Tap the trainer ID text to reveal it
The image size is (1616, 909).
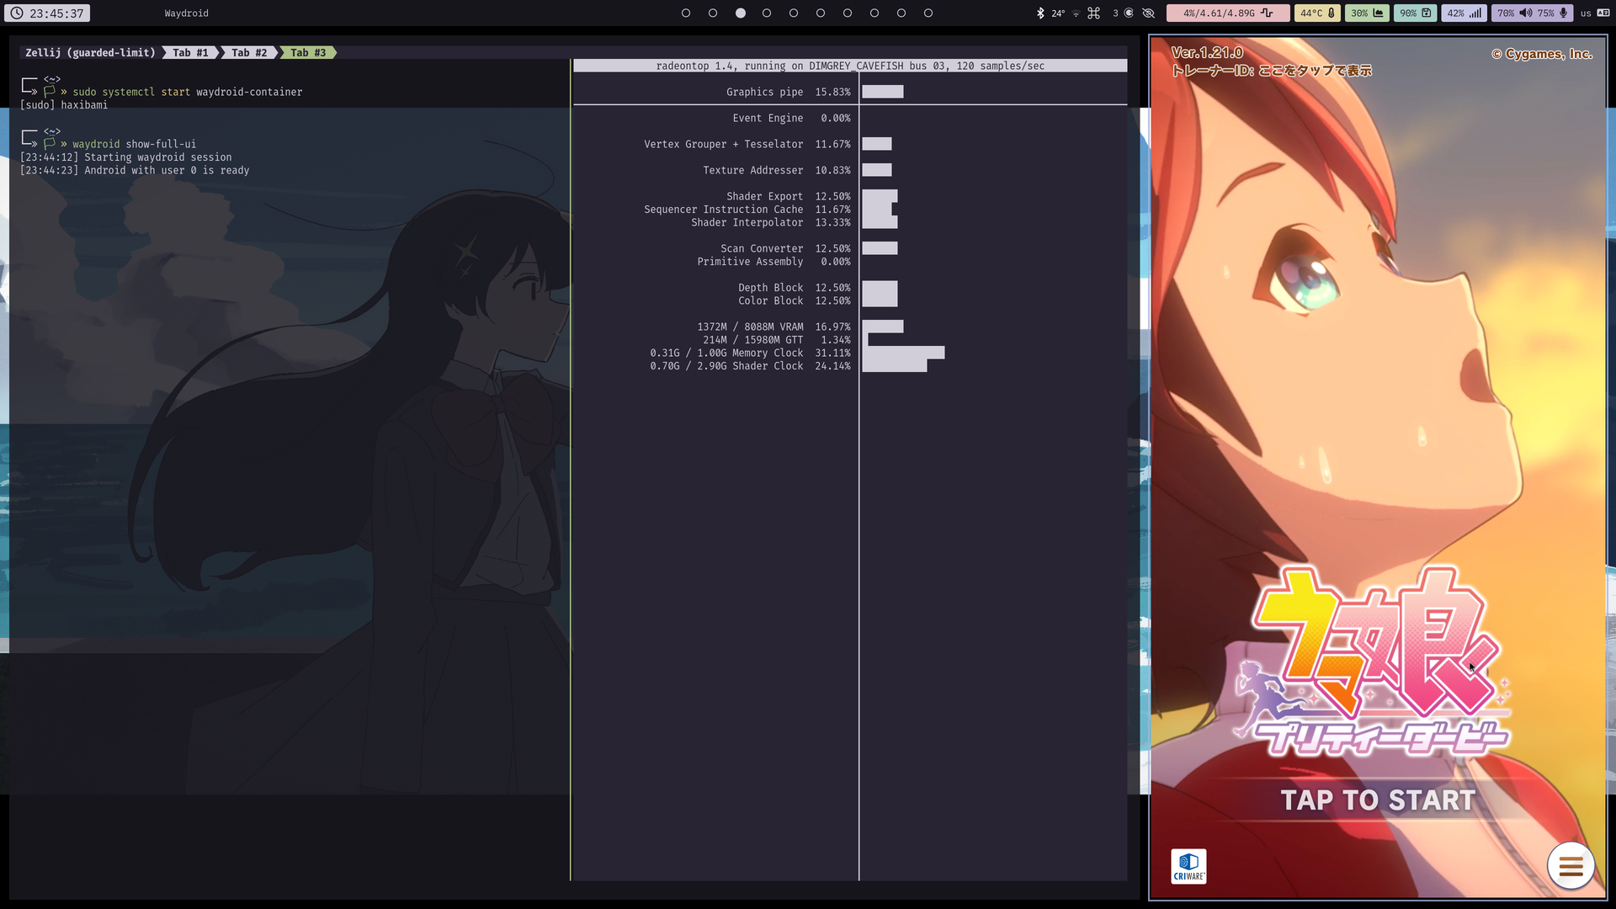[x=1272, y=71]
